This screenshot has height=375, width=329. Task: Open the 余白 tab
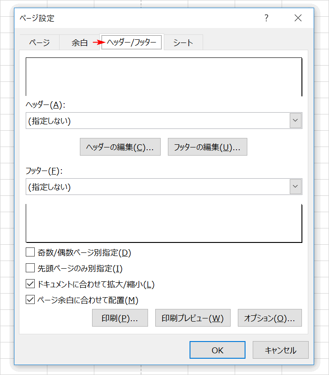coord(79,43)
